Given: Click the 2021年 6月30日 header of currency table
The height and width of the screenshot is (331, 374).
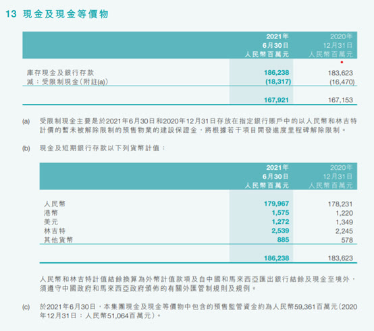Looking at the screenshot, I should (x=267, y=177).
